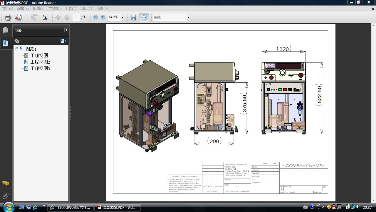Open the 文件(F) menu

coord(7,9)
